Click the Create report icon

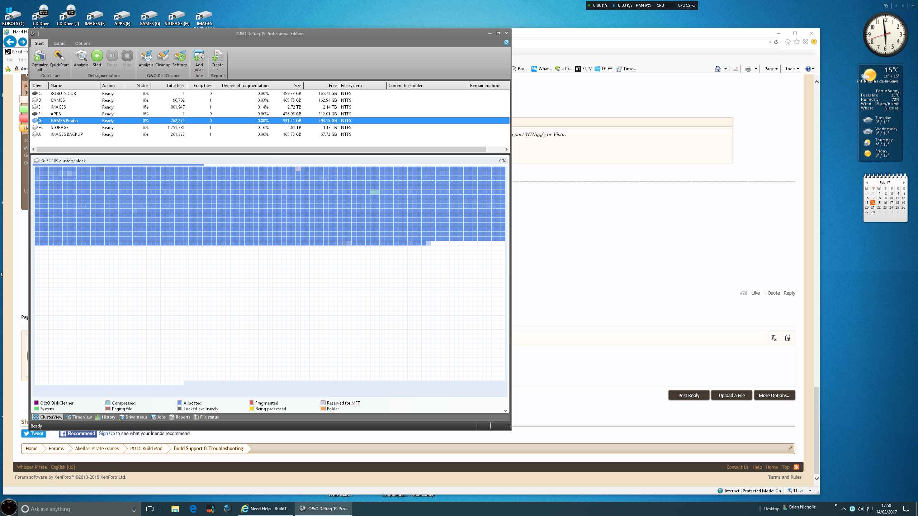pos(217,56)
